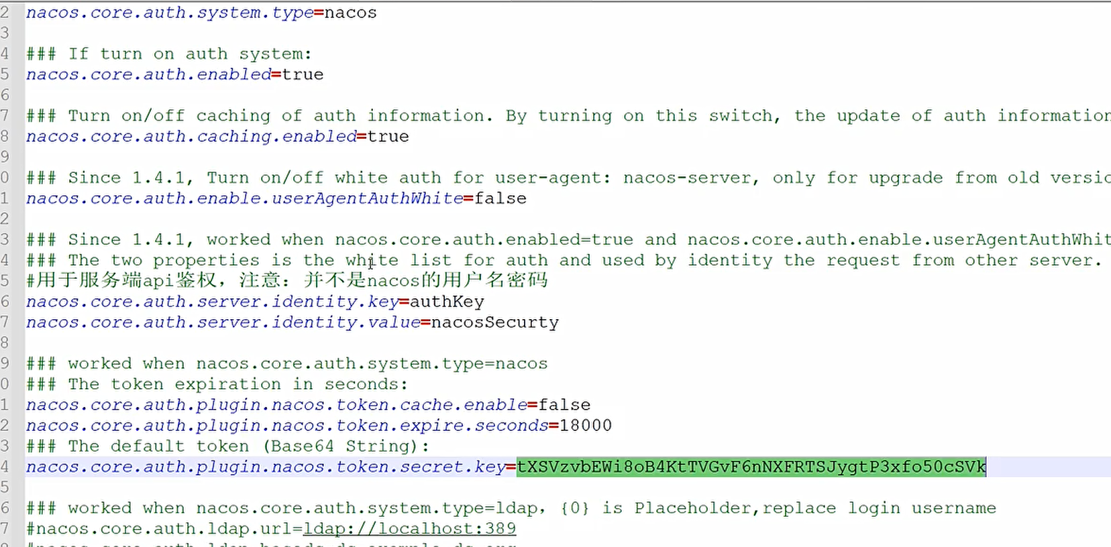Click 'nacos.core.auth.server.identity.key' property
The image size is (1111, 547).
point(213,302)
